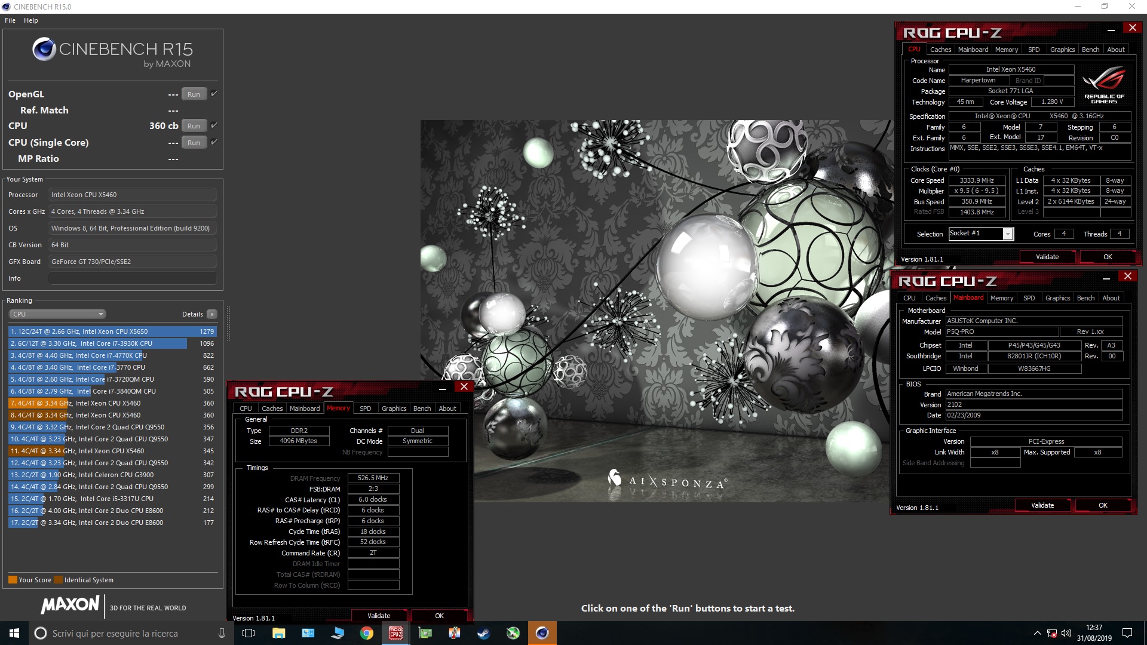Viewport: 1147px width, 645px height.
Task: Run the CPU benchmark test
Action: point(194,126)
